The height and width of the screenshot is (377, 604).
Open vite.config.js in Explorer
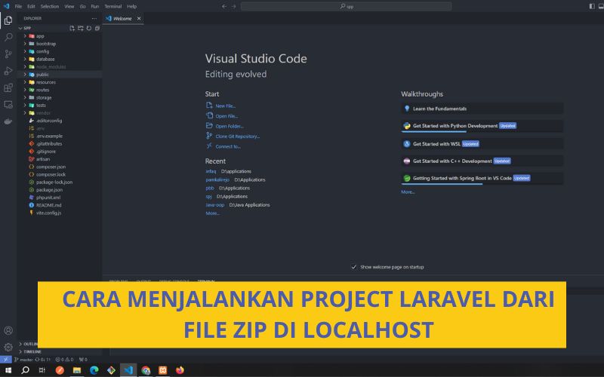(x=60, y=213)
